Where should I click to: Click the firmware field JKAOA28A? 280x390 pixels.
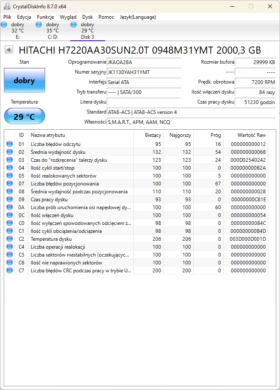point(144,62)
